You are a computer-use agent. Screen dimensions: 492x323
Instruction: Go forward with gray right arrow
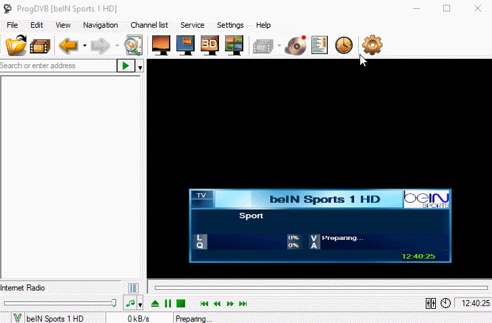(101, 46)
